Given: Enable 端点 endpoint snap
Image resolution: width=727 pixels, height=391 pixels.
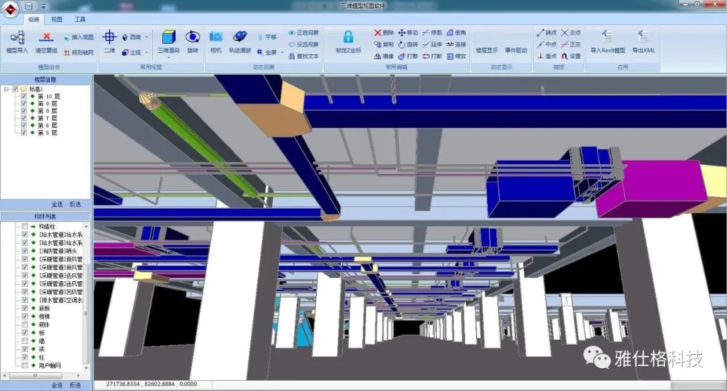Looking at the screenshot, I should click(547, 33).
